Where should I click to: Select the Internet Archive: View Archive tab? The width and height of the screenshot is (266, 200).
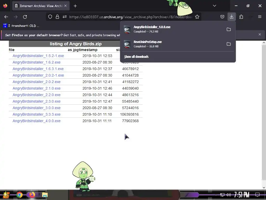[41, 6]
